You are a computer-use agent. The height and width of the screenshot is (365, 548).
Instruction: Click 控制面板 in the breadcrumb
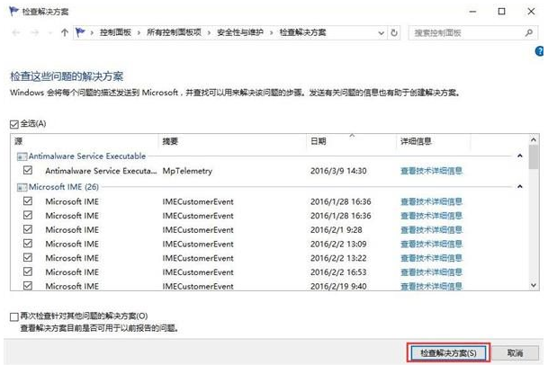tap(115, 32)
